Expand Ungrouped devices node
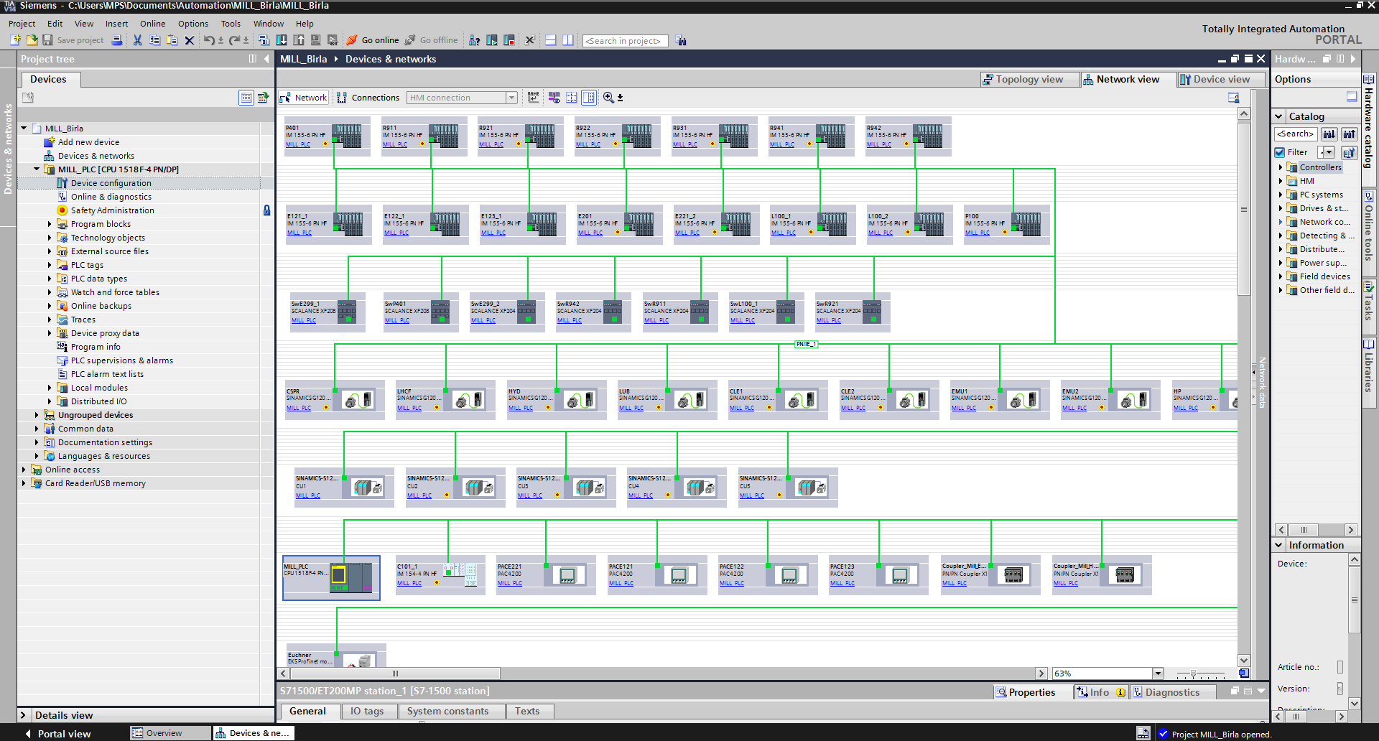Image resolution: width=1379 pixels, height=741 pixels. pyautogui.click(x=37, y=415)
